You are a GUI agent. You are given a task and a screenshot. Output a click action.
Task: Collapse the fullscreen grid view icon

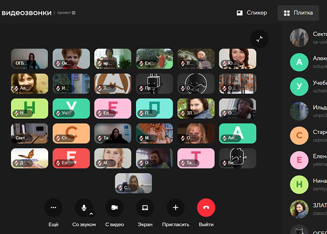point(259,39)
